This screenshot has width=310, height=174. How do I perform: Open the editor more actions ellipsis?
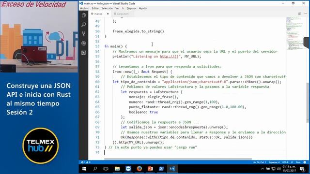pyautogui.click(x=306, y=14)
